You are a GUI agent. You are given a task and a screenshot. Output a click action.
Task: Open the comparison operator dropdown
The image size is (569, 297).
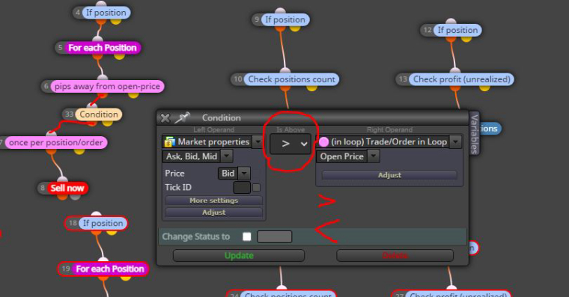[x=290, y=144]
